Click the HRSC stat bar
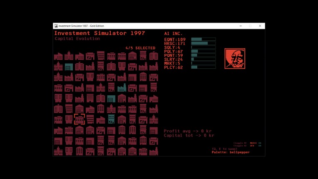Viewport: 318px width, 179px height. tap(203, 43)
